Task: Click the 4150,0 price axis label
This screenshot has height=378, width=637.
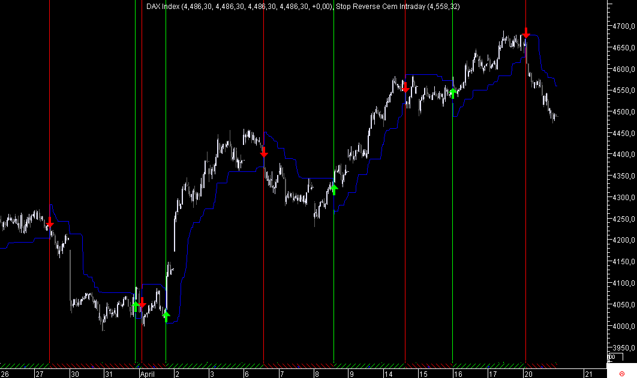Action: (624, 262)
